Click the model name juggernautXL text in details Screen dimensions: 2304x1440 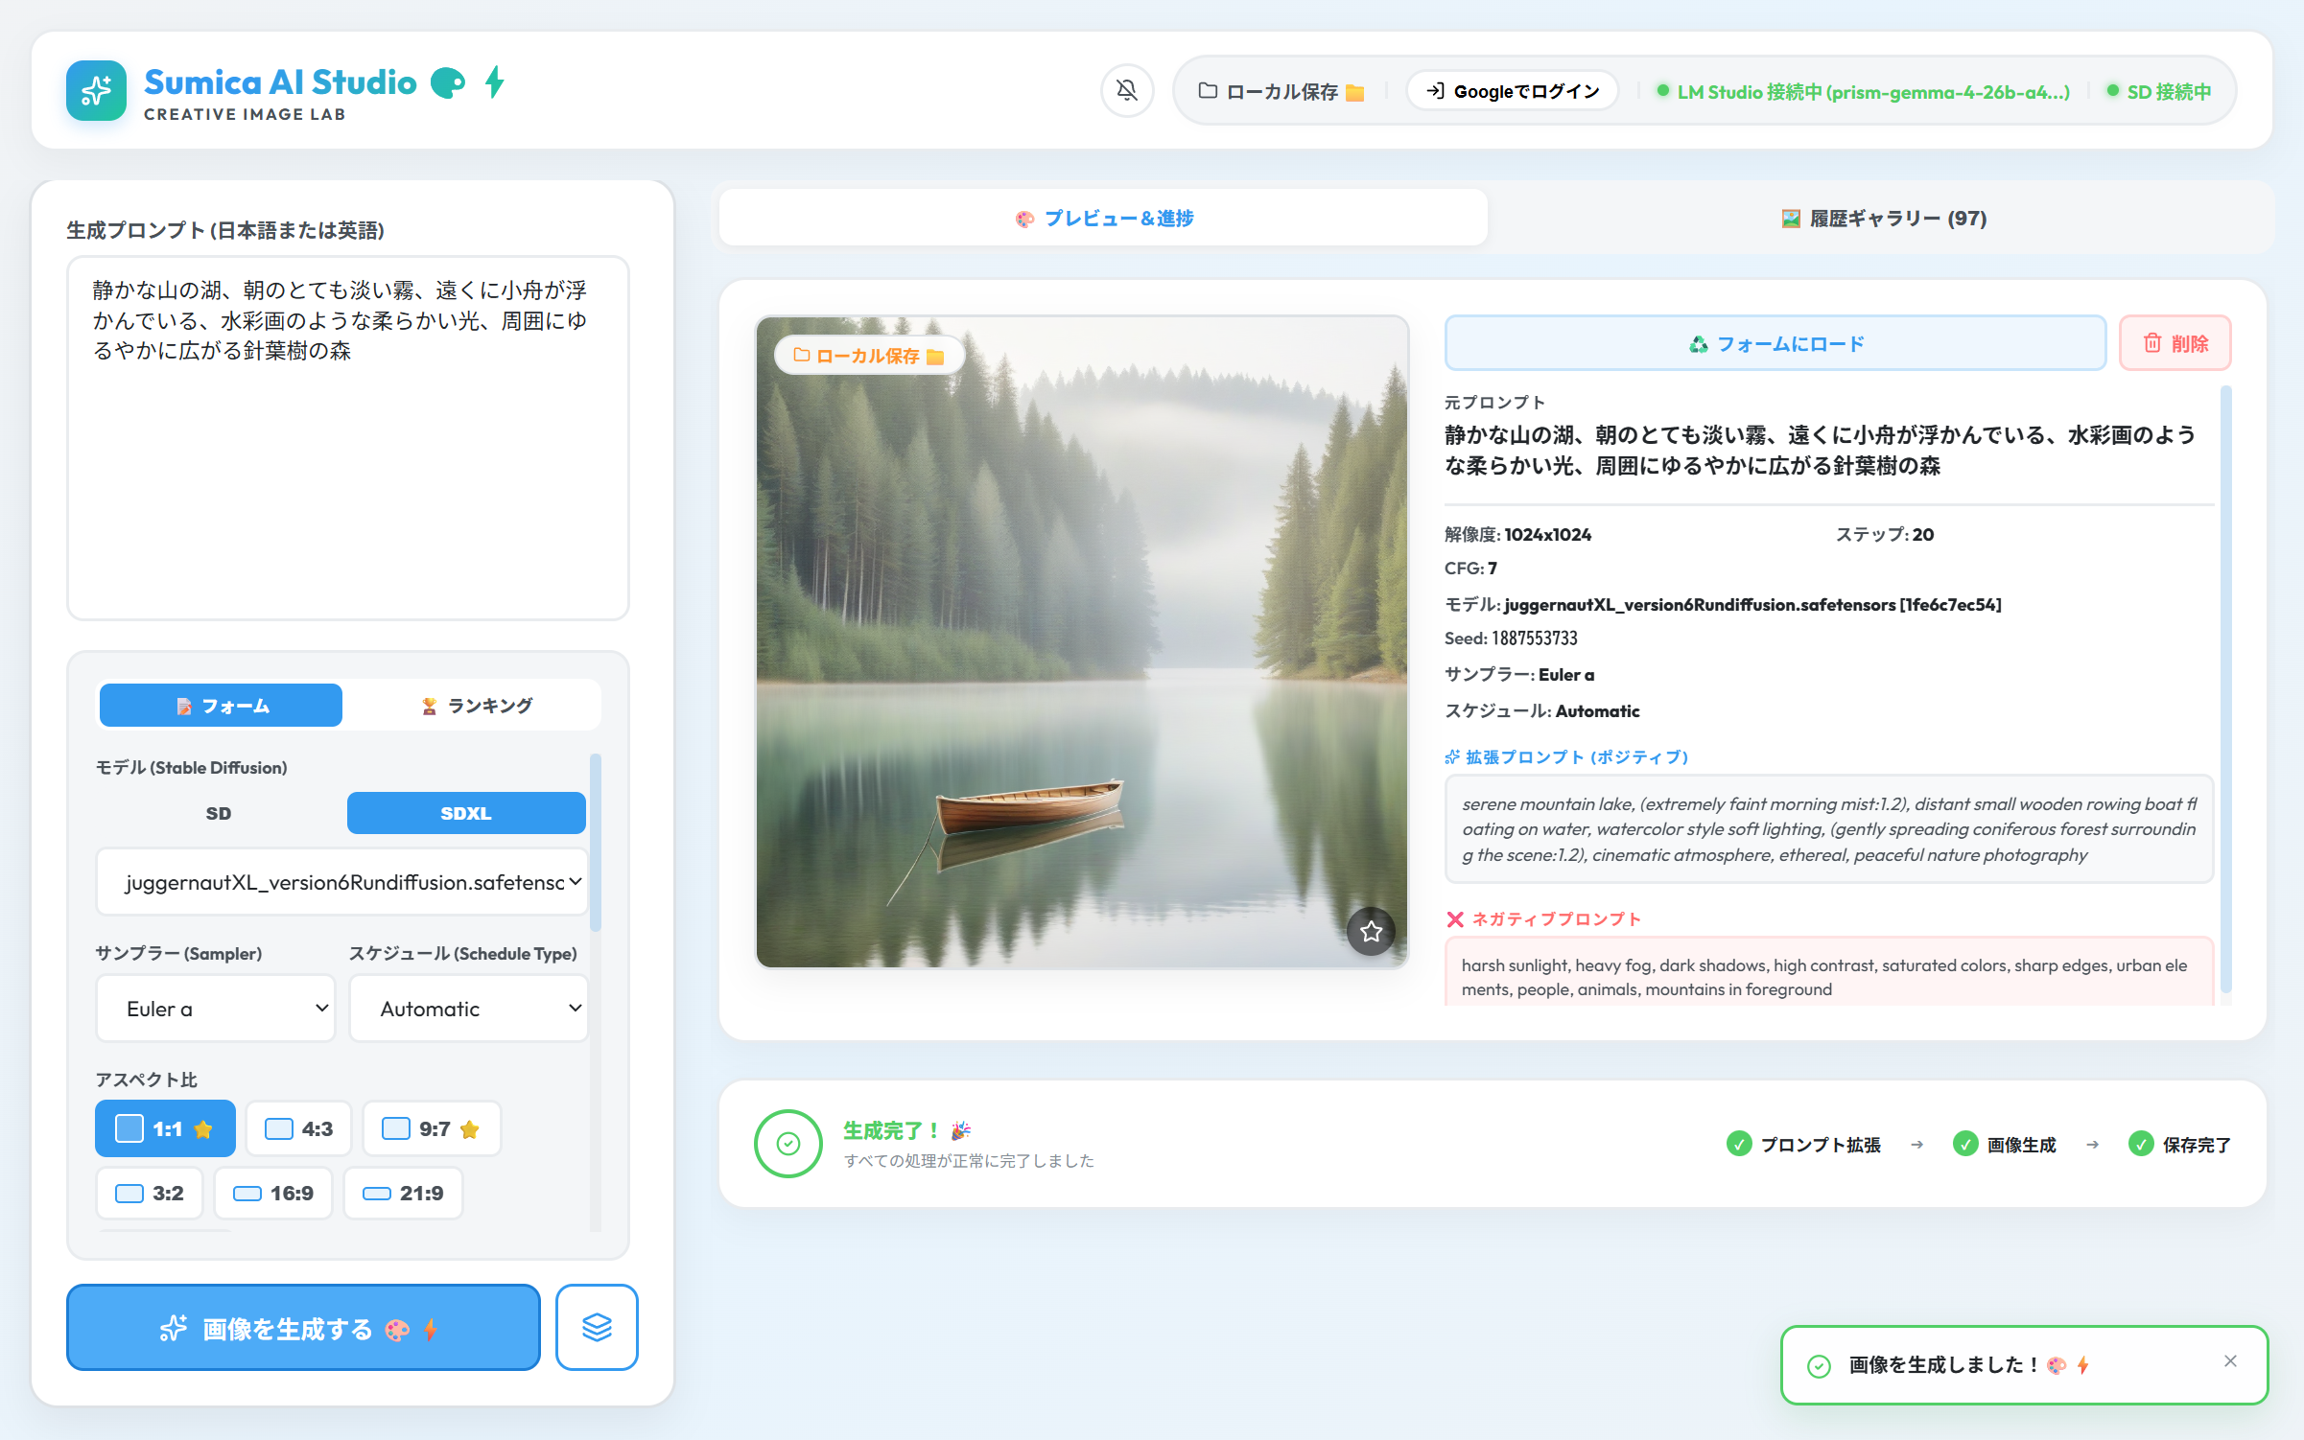tap(1752, 605)
